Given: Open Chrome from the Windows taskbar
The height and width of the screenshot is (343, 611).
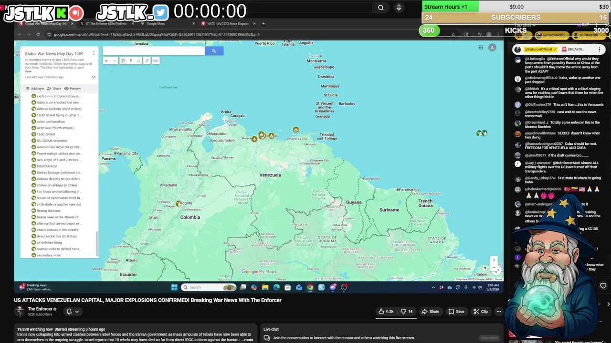Looking at the screenshot, I should coord(310,287).
